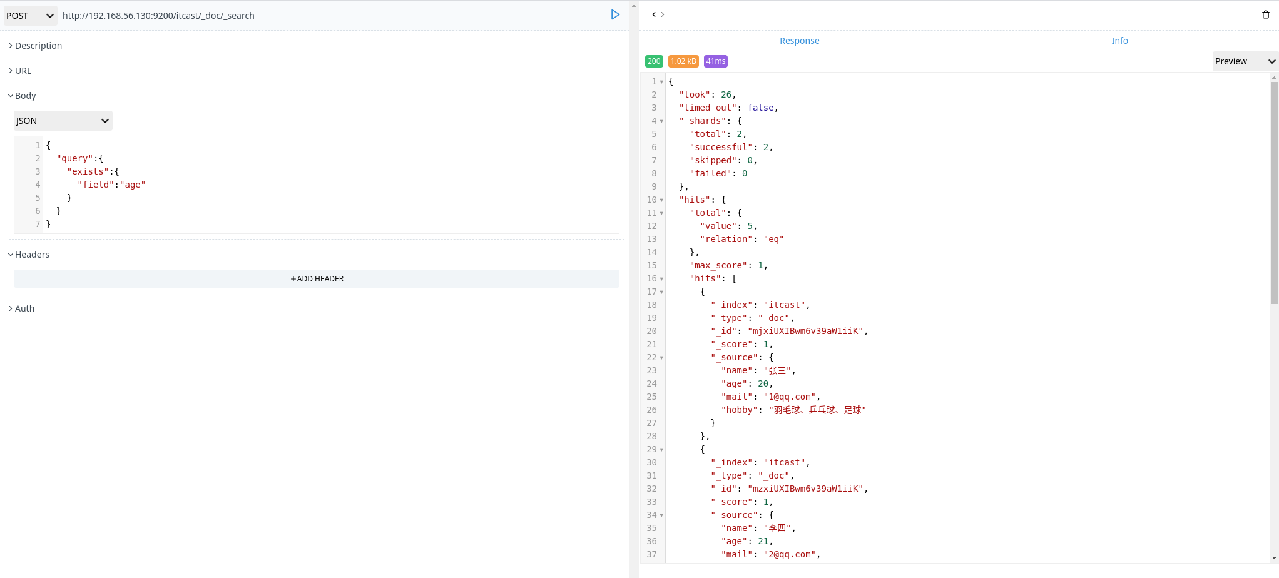The image size is (1279, 578).
Task: Click the green 200 status badge
Action: [653, 61]
